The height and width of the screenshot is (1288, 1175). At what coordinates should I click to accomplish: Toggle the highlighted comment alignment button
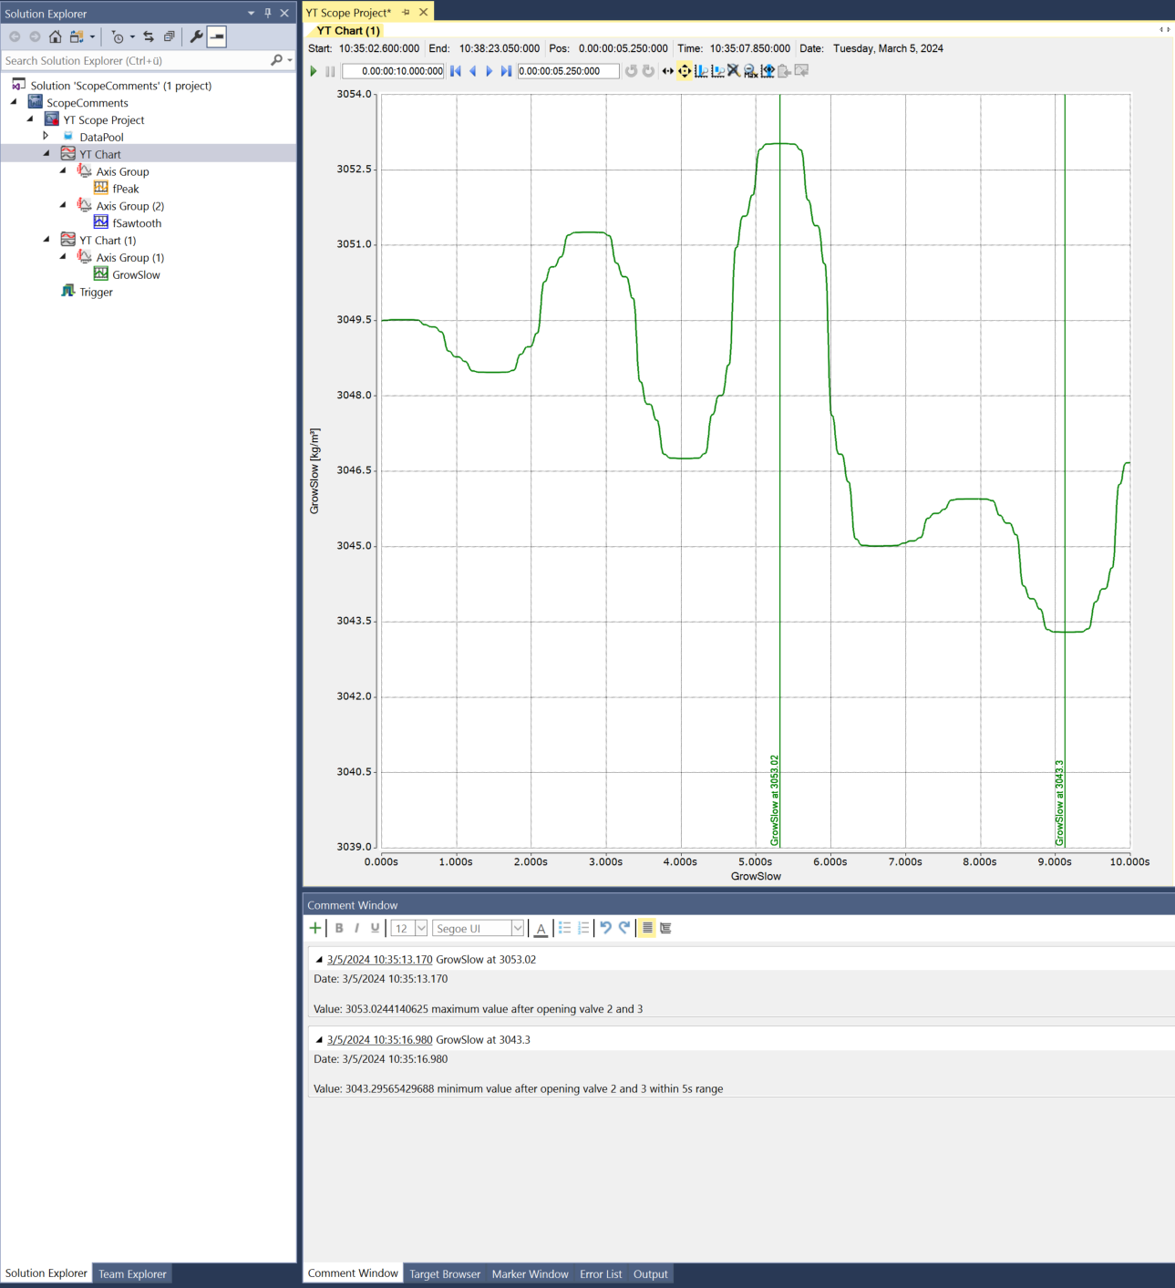pos(647,928)
